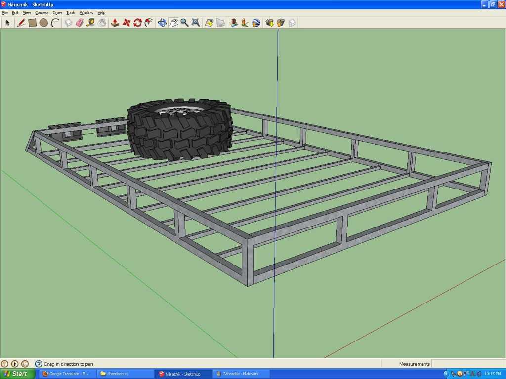Select the Zoom magnifier tool
The width and height of the screenshot is (506, 379).
[x=185, y=23]
